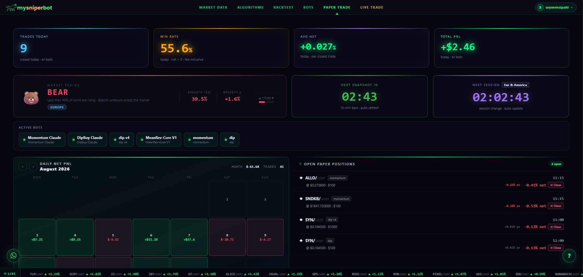This screenshot has height=277, width=583.
Task: Click the bear market regime icon
Action: (31, 98)
